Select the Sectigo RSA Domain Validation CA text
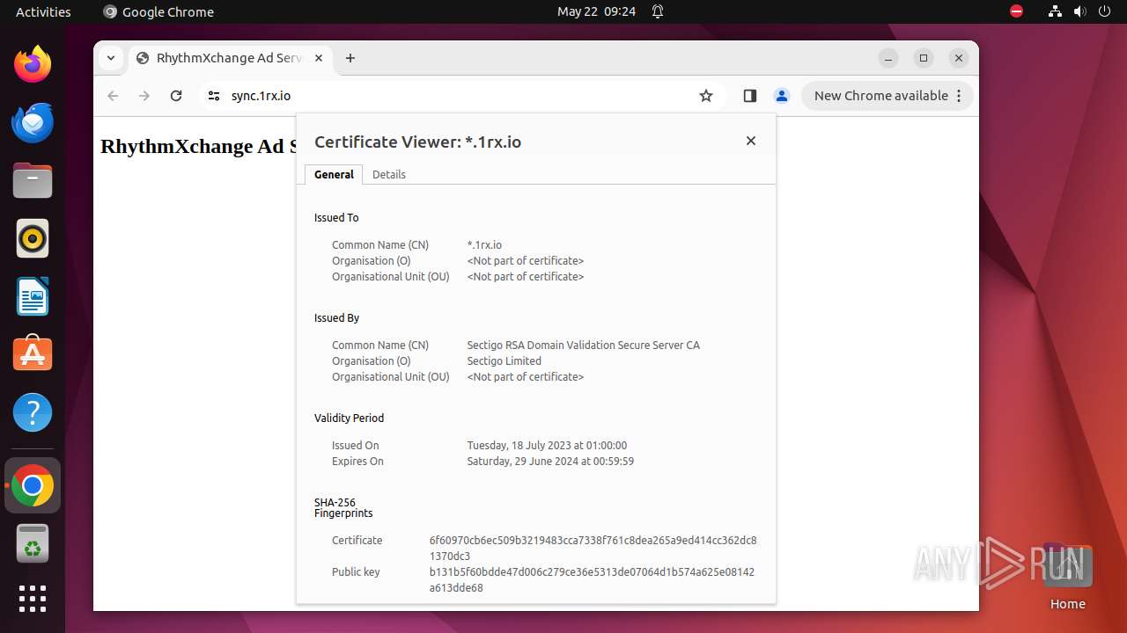This screenshot has width=1127, height=633. (583, 346)
